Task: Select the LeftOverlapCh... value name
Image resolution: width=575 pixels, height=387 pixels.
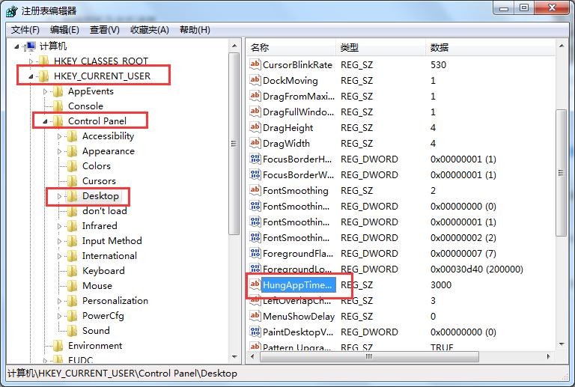Action: coord(297,301)
